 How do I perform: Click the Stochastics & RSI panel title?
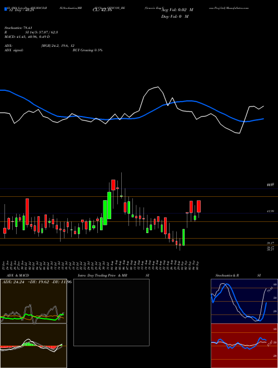(238, 275)
